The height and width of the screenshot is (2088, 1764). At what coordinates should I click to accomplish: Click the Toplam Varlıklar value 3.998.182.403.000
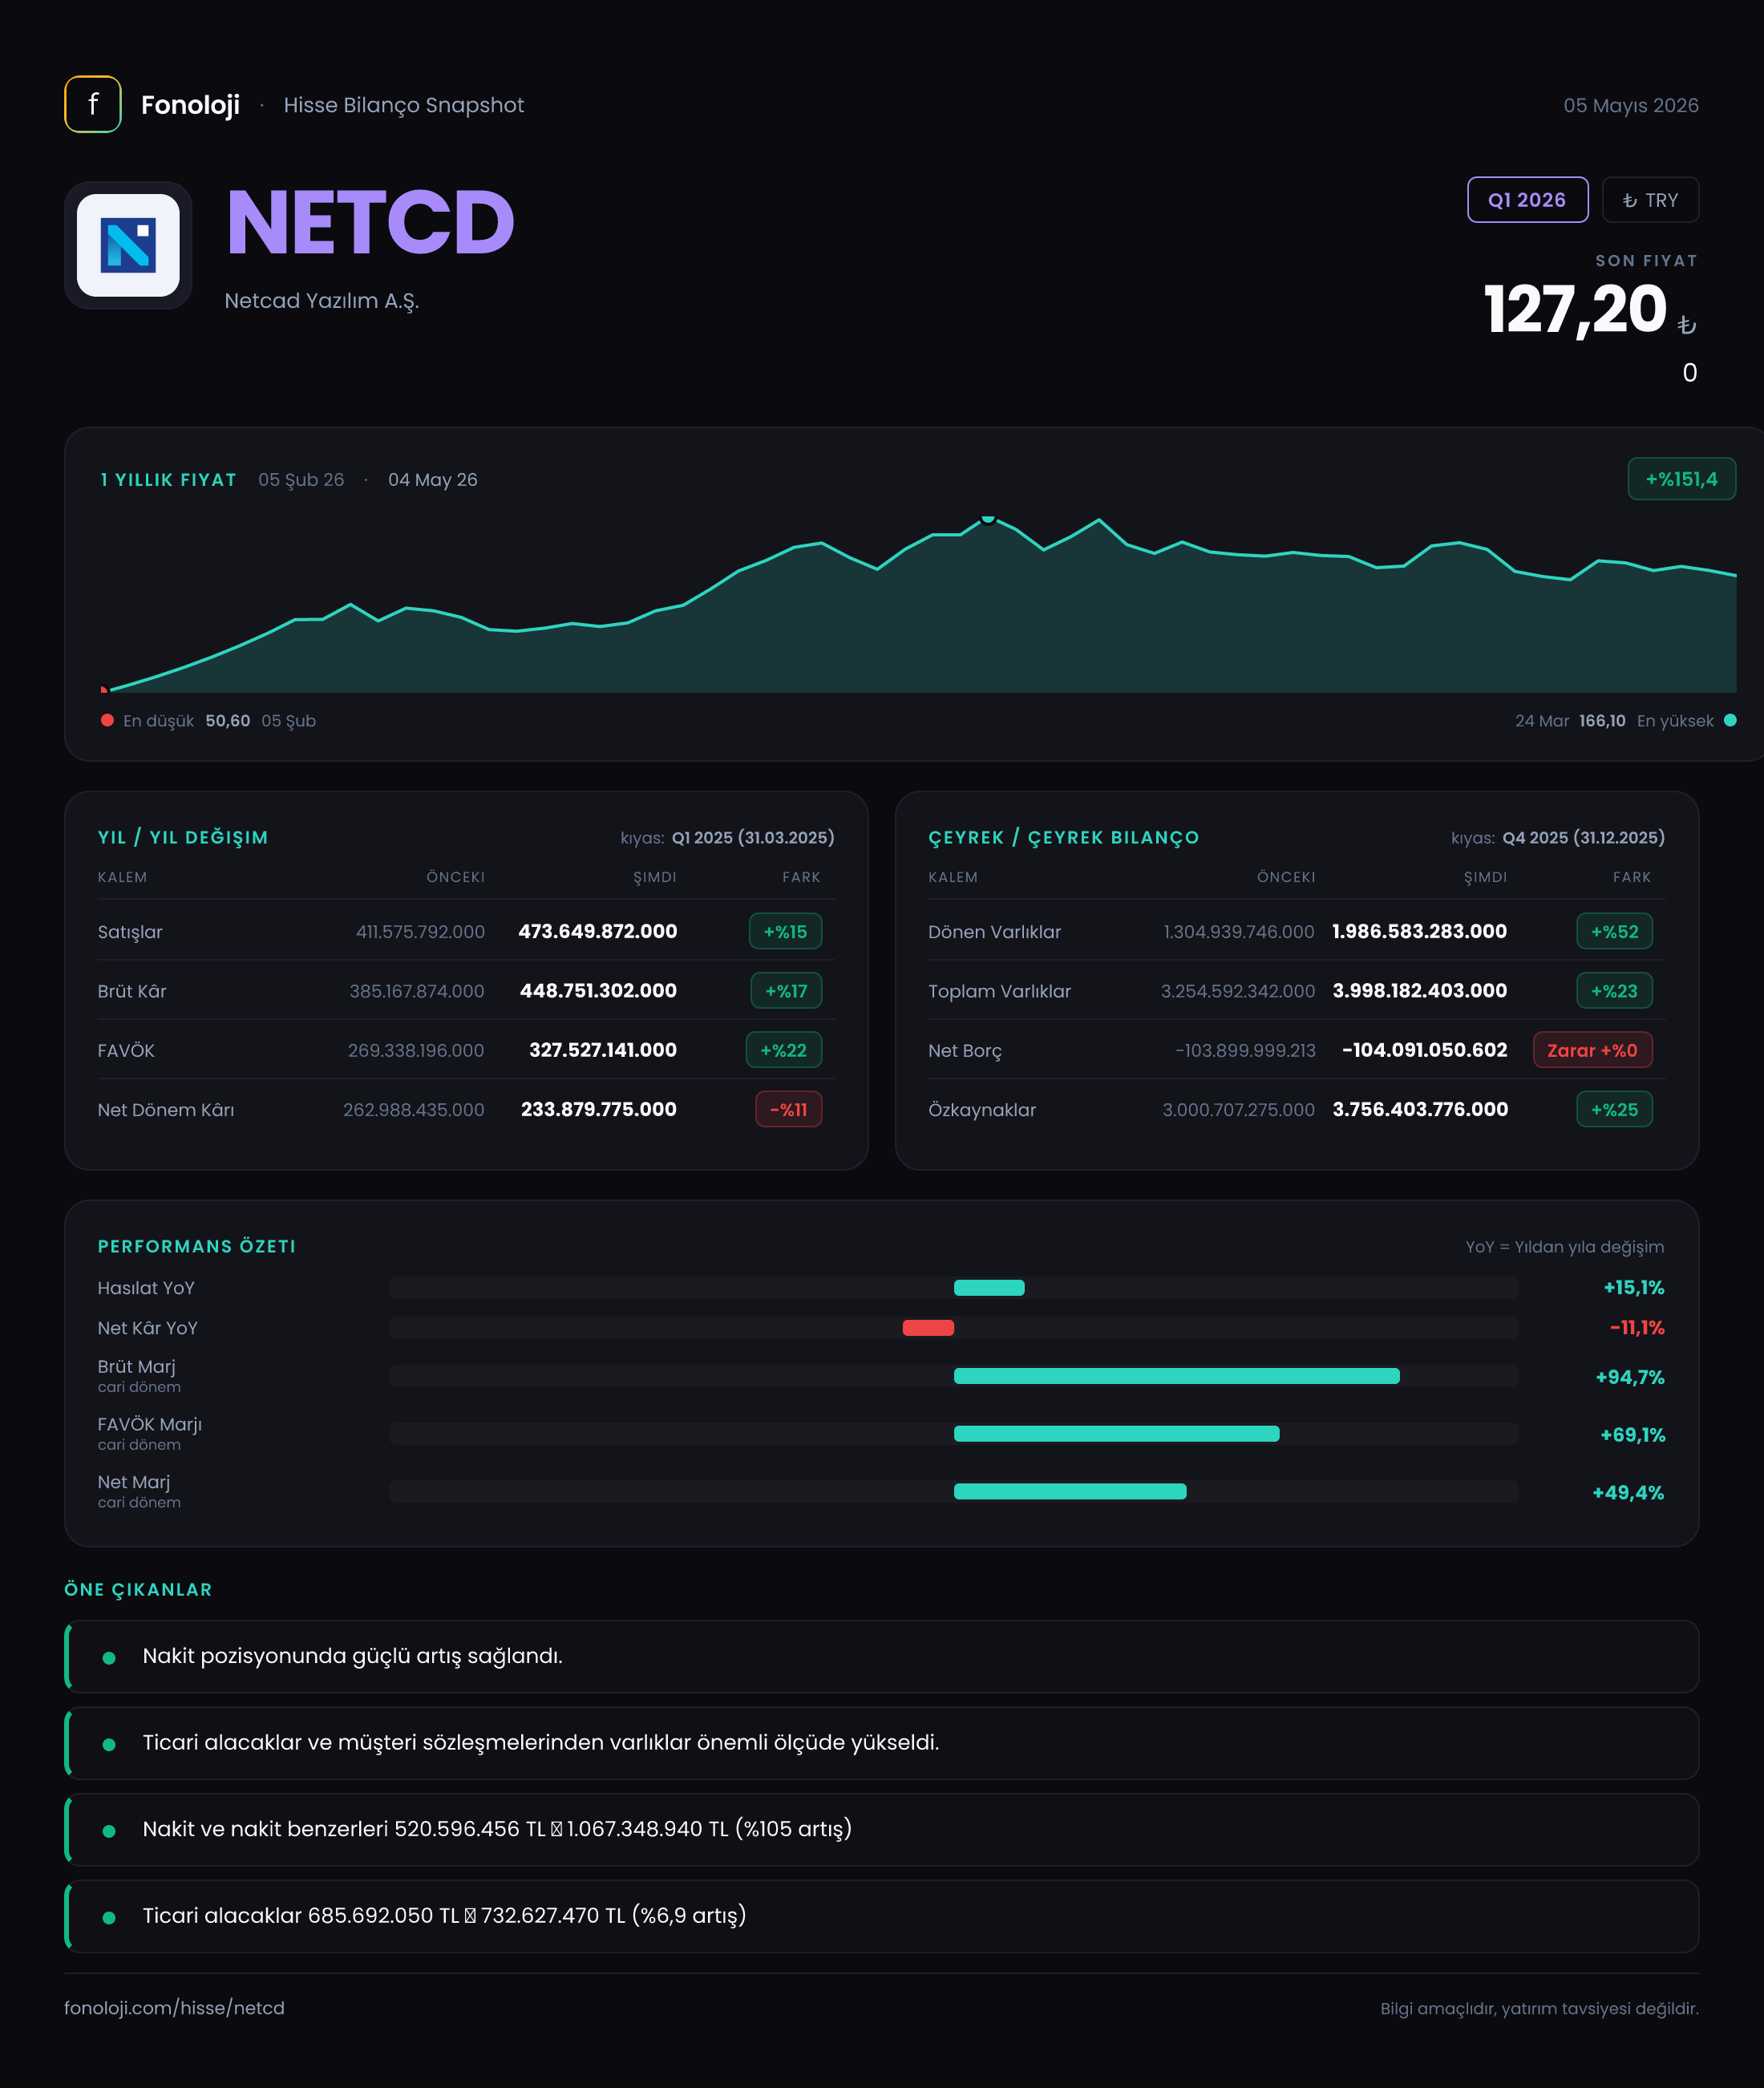pos(1420,990)
